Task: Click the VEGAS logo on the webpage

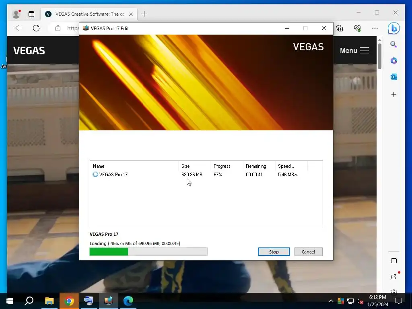Action: coord(29,50)
